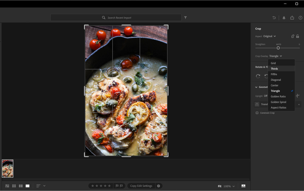Toggle the aspect ratio lock icon
Viewport: 304px width, 191px height.
click(x=297, y=36)
